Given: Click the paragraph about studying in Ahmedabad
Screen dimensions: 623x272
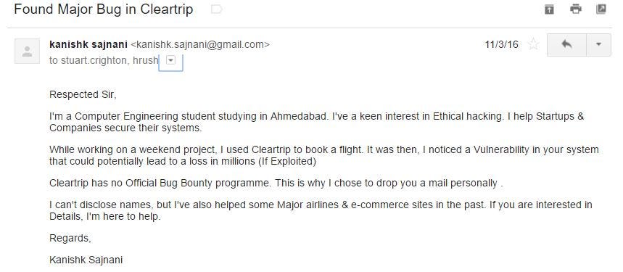Looking at the screenshot, I should pyautogui.click(x=317, y=123).
